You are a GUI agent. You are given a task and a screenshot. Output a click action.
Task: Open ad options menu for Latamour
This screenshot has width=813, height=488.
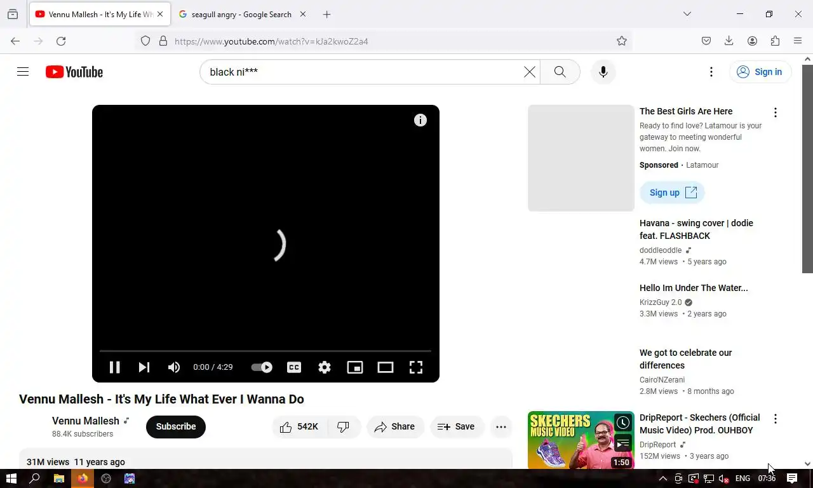776,112
